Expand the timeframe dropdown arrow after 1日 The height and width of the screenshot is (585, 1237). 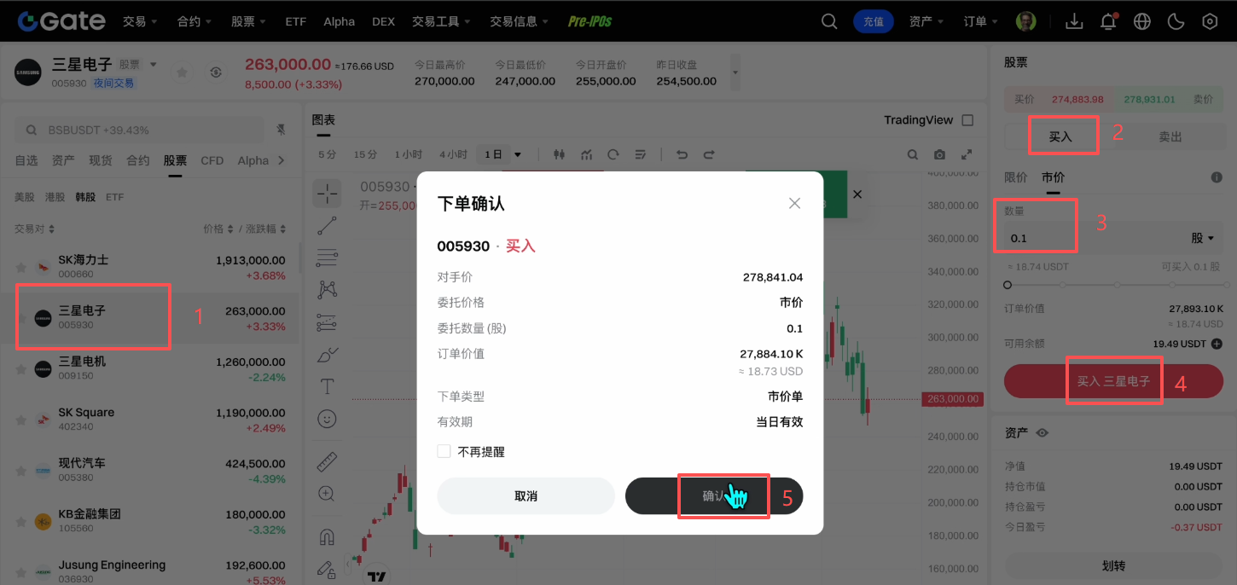pyautogui.click(x=517, y=155)
